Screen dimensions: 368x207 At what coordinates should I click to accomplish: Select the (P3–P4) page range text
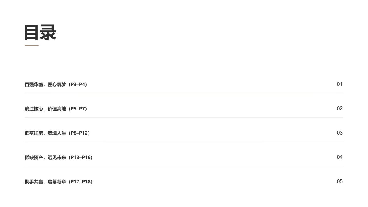(x=77, y=85)
